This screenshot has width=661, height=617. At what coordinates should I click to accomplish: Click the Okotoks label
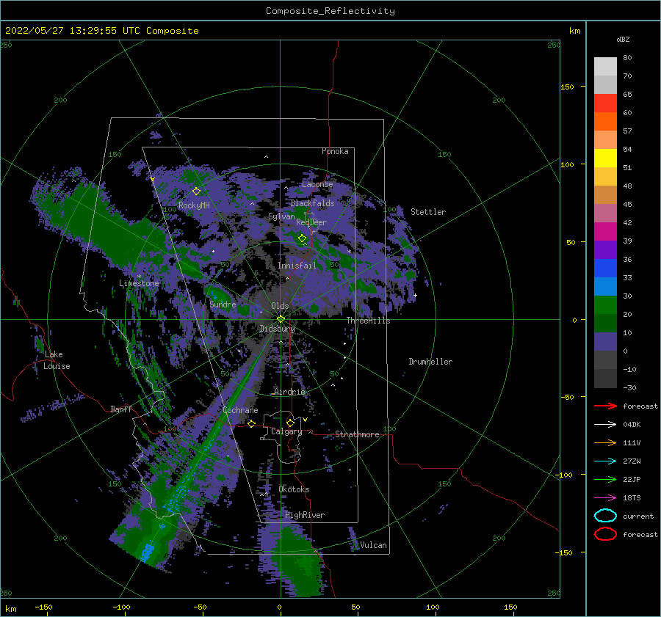pyautogui.click(x=294, y=489)
